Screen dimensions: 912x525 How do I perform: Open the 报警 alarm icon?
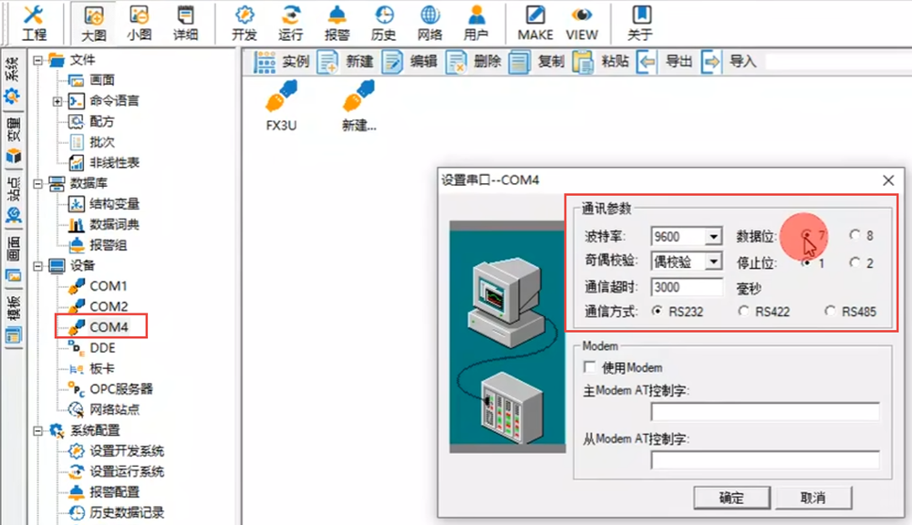337,24
